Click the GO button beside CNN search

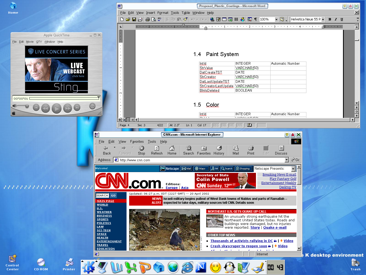113,195
